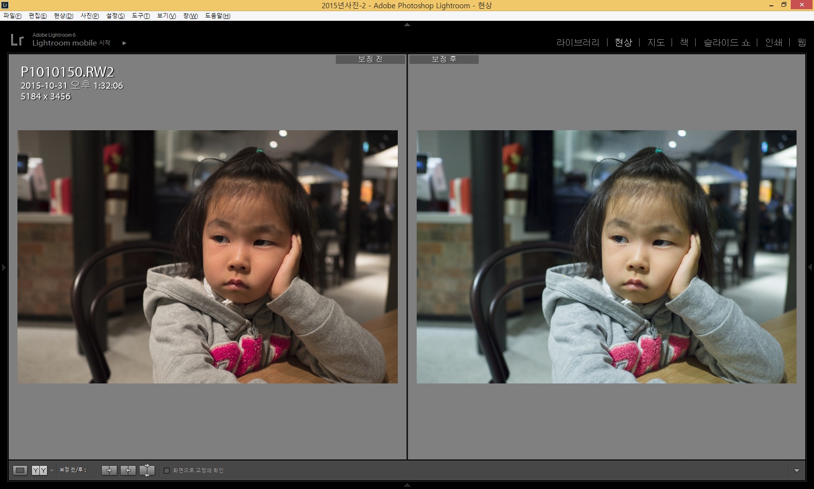
Task: Expand the top panel with the arrow
Action: [407, 24]
